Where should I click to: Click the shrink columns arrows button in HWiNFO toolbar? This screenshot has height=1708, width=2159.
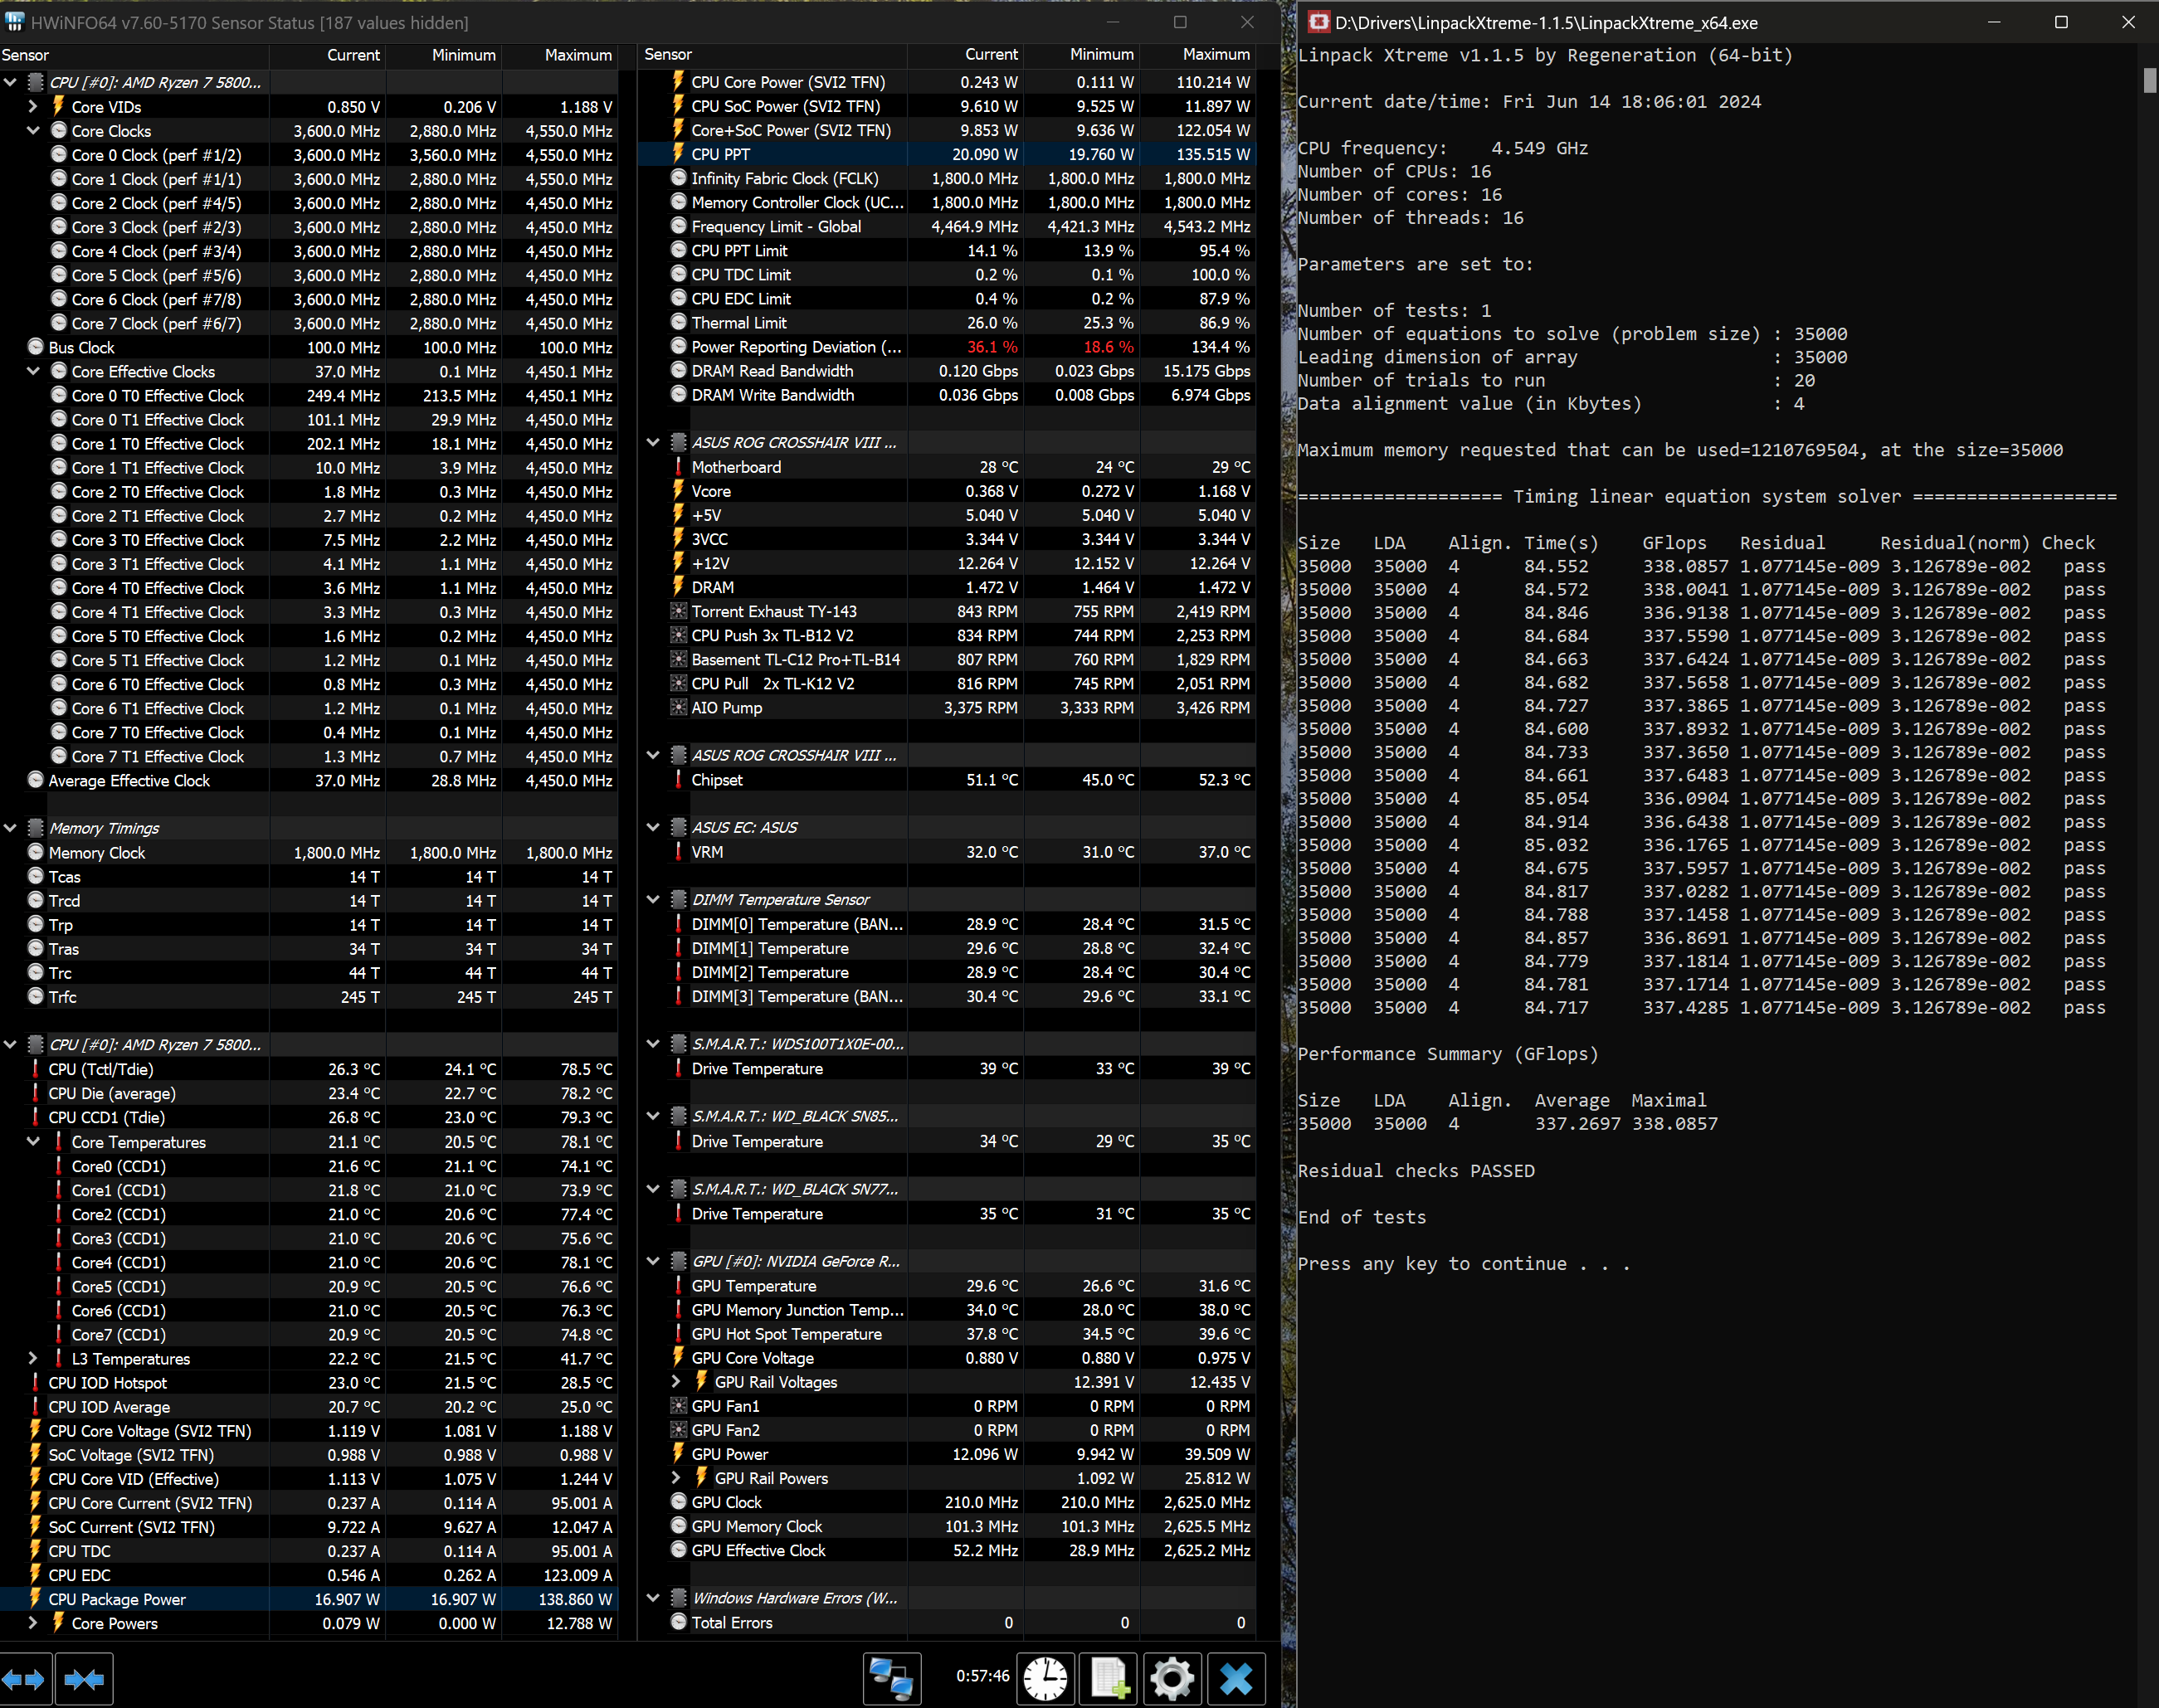coord(84,1679)
